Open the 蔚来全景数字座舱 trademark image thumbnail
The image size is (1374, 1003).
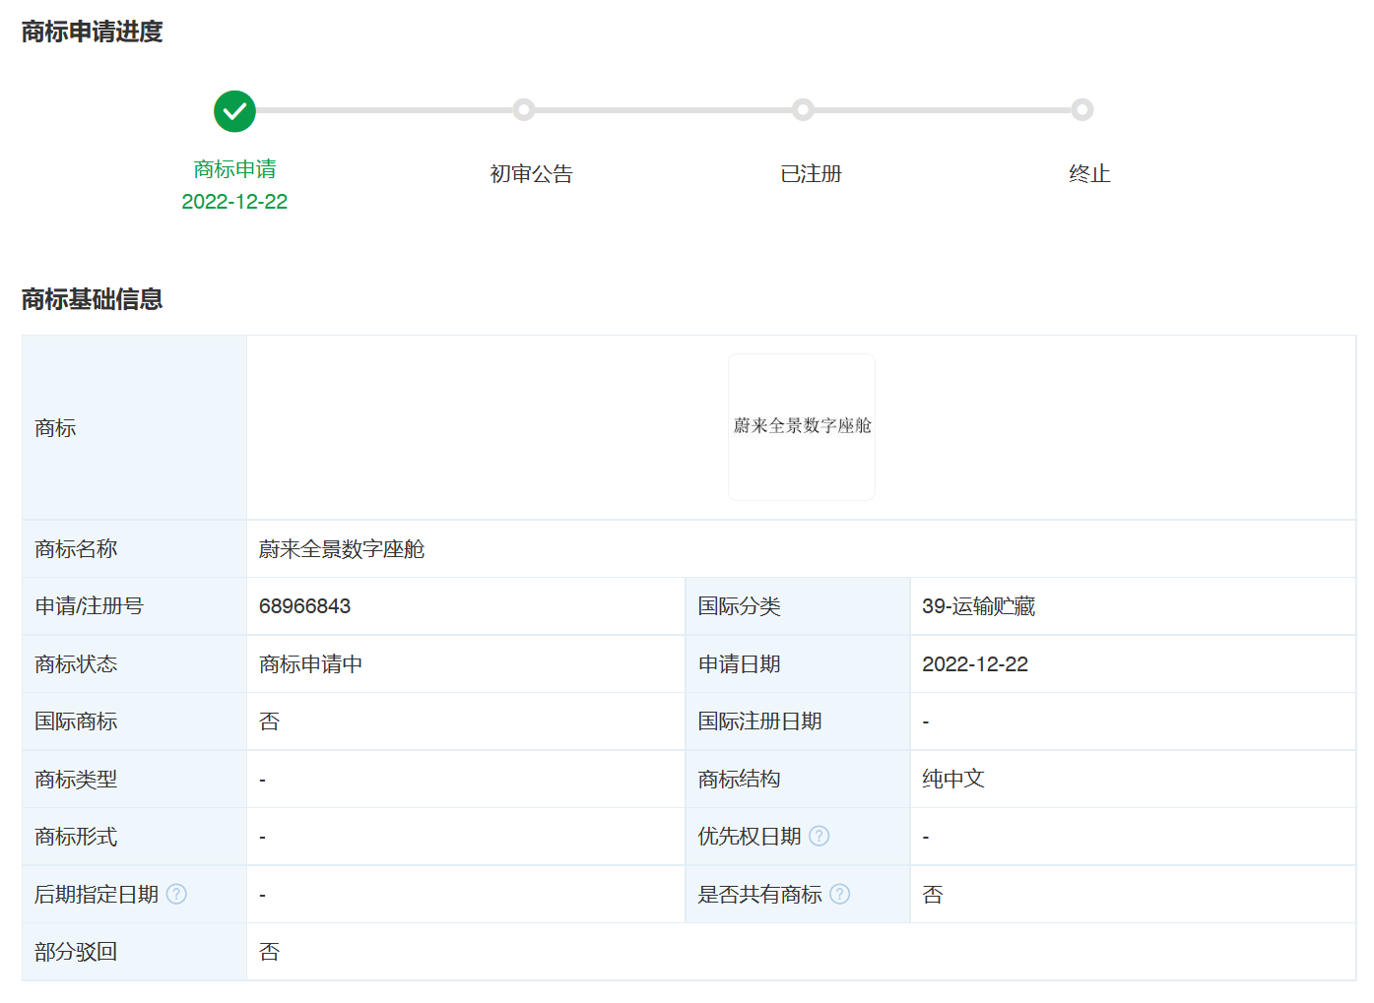(802, 427)
